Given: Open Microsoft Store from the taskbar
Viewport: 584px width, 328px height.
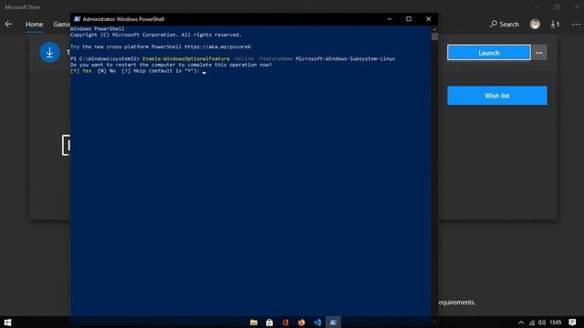Looking at the screenshot, I should pos(269,323).
